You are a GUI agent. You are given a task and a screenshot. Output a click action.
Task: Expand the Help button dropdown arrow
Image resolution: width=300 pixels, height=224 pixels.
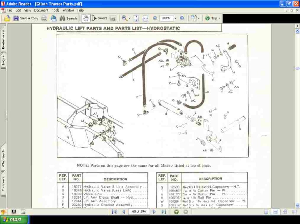(x=219, y=18)
